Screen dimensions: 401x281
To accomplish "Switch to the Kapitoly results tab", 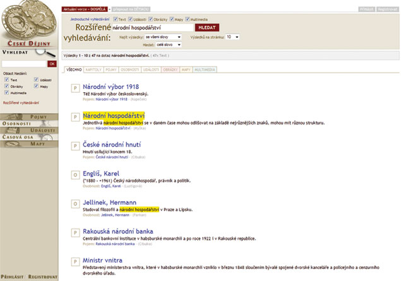I will [x=92, y=69].
